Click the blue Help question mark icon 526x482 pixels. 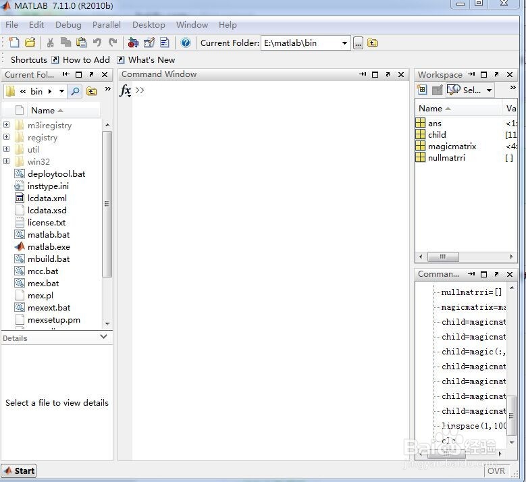click(186, 43)
